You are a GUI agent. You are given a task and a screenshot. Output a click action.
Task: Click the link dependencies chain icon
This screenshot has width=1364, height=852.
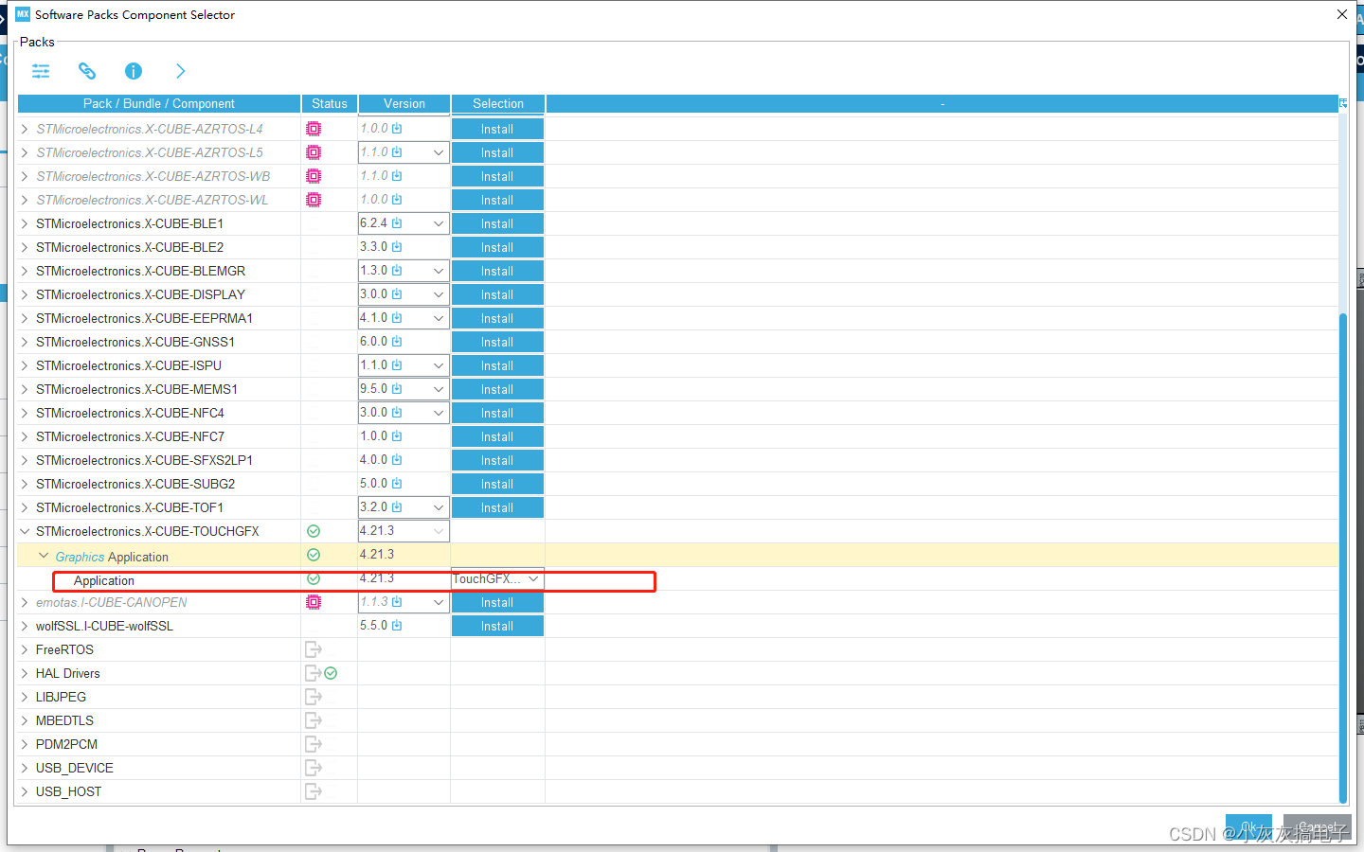tap(87, 71)
